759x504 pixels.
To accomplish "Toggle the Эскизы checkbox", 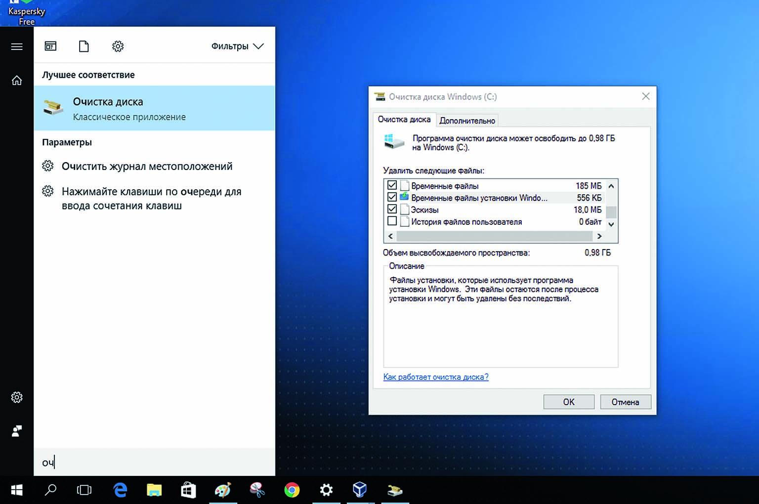I will click(x=392, y=209).
